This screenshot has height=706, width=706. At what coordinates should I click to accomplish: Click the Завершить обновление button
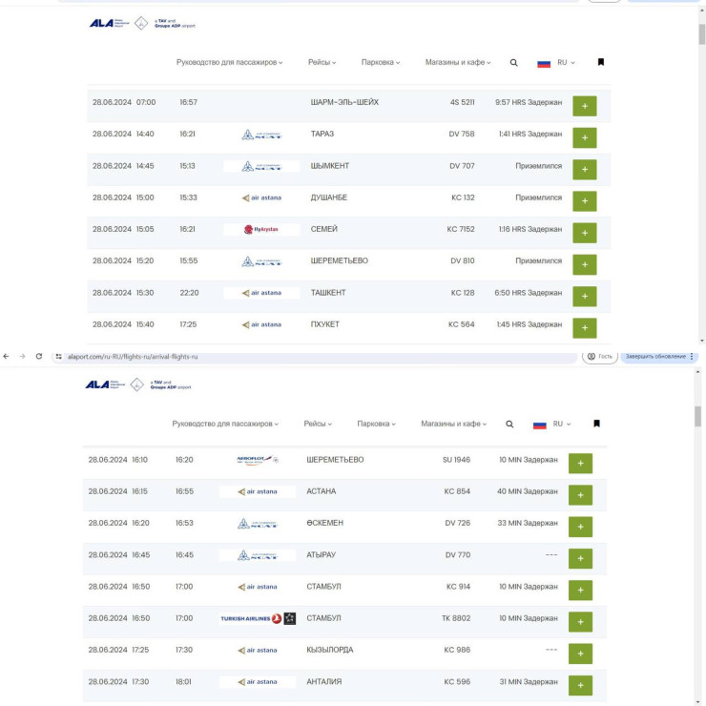point(658,356)
